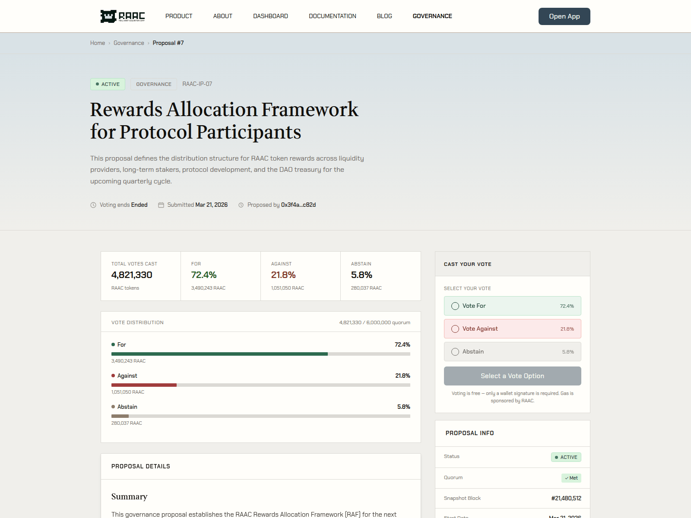The width and height of the screenshot is (691, 518).
Task: Open the ABOUT menu item
Action: click(223, 16)
